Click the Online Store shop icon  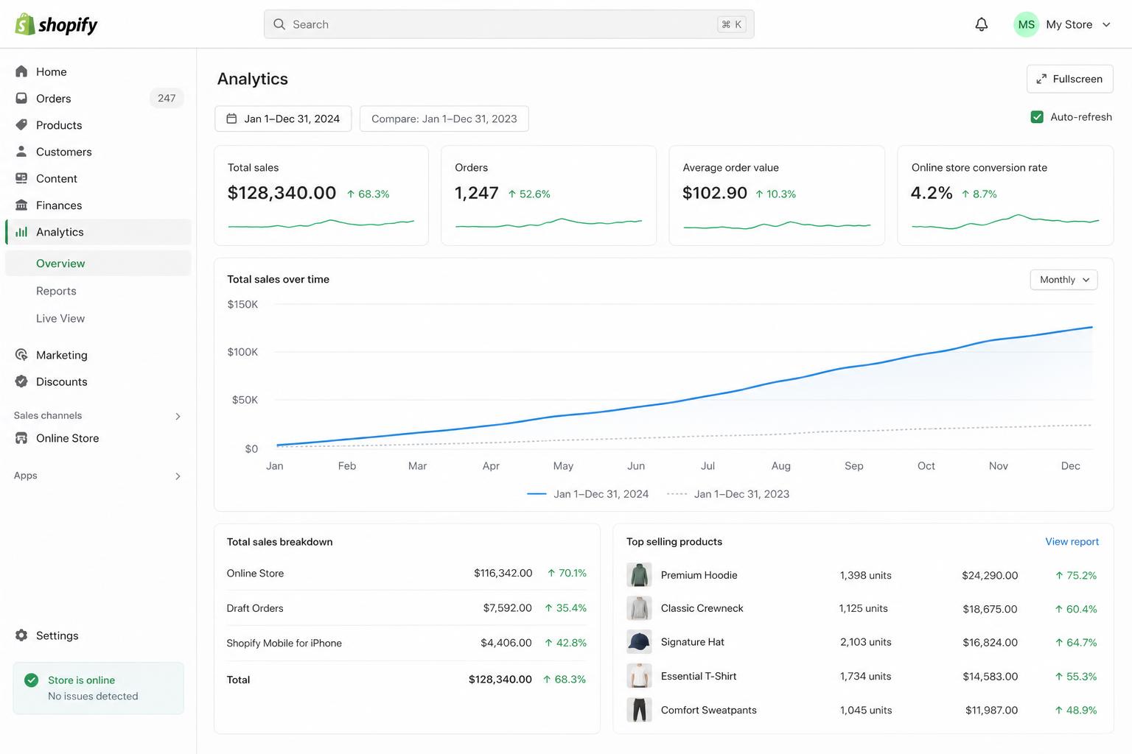21,438
